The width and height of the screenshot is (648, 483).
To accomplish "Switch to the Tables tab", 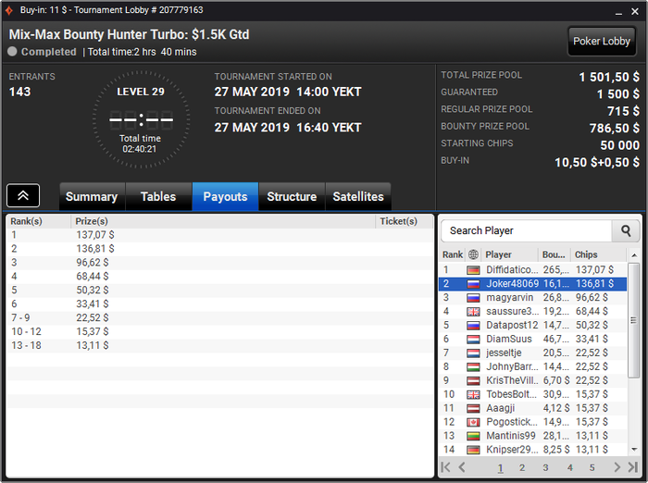I will pos(158,197).
